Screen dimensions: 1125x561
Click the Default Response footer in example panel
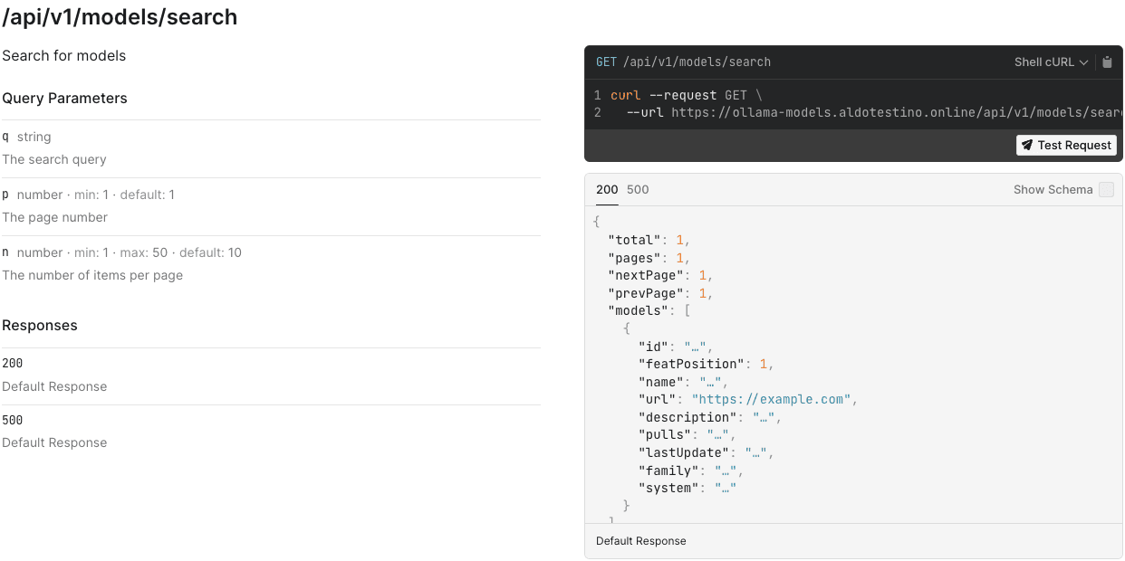[x=640, y=541]
